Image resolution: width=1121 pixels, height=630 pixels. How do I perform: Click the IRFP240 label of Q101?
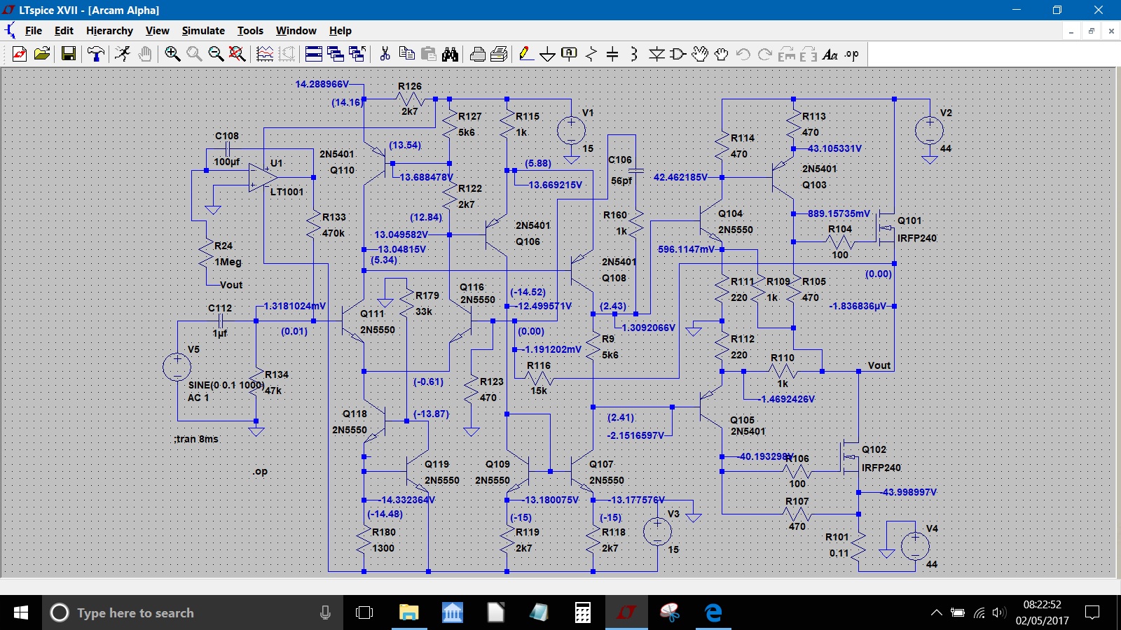[x=917, y=238]
